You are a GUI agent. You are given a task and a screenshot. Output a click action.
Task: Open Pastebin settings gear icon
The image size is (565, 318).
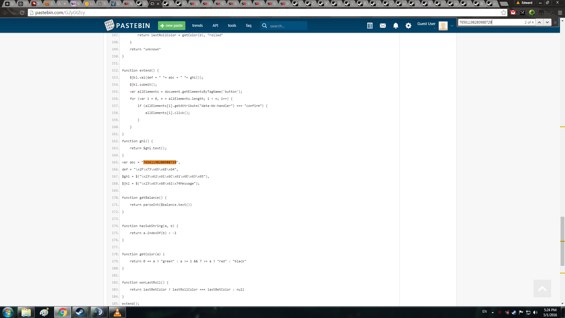tap(408, 26)
